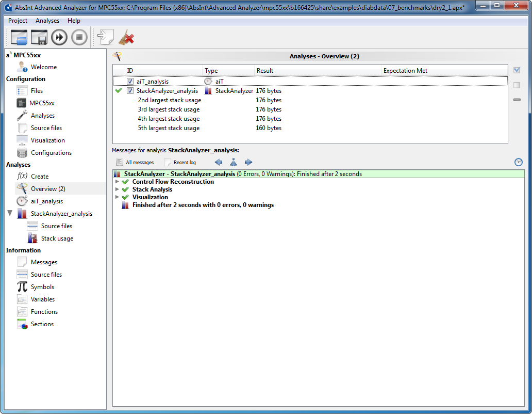Viewport: 532px width, 414px height.
Task: Open Configurations database icon
Action: [x=22, y=153]
